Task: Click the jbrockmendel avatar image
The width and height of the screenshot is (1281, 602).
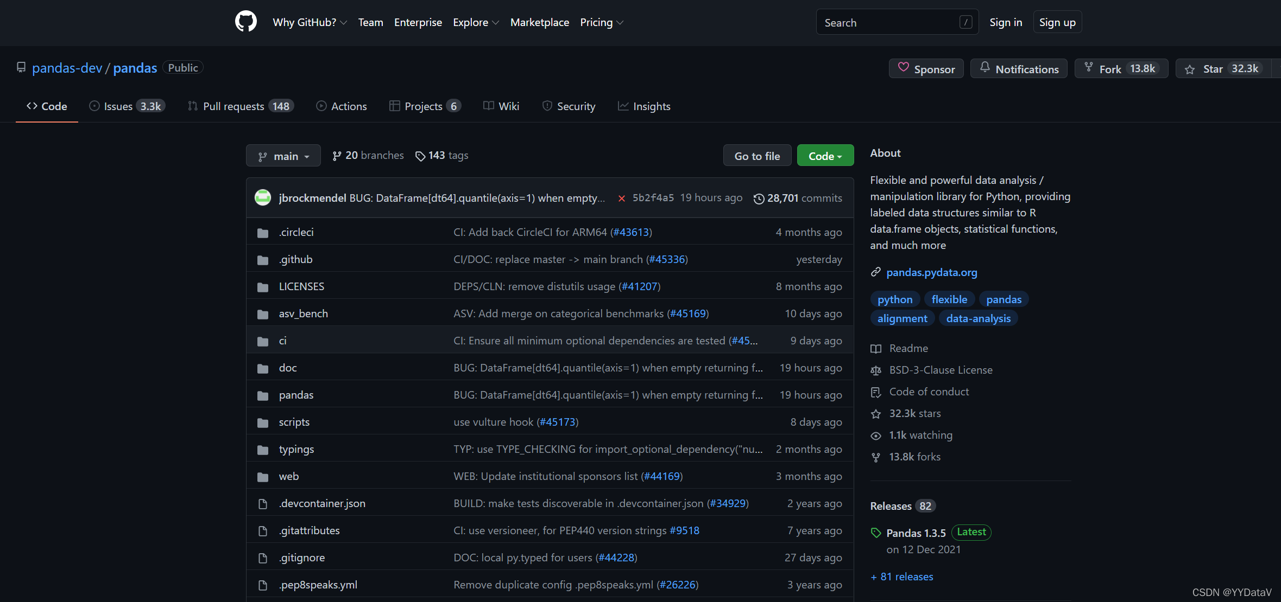Action: [x=263, y=198]
